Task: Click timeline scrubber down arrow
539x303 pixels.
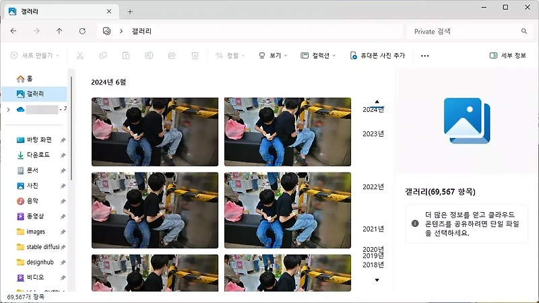Action: point(377,280)
